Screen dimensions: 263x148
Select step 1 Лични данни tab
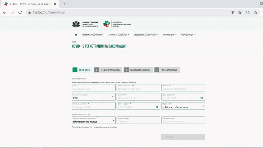coord(83,70)
